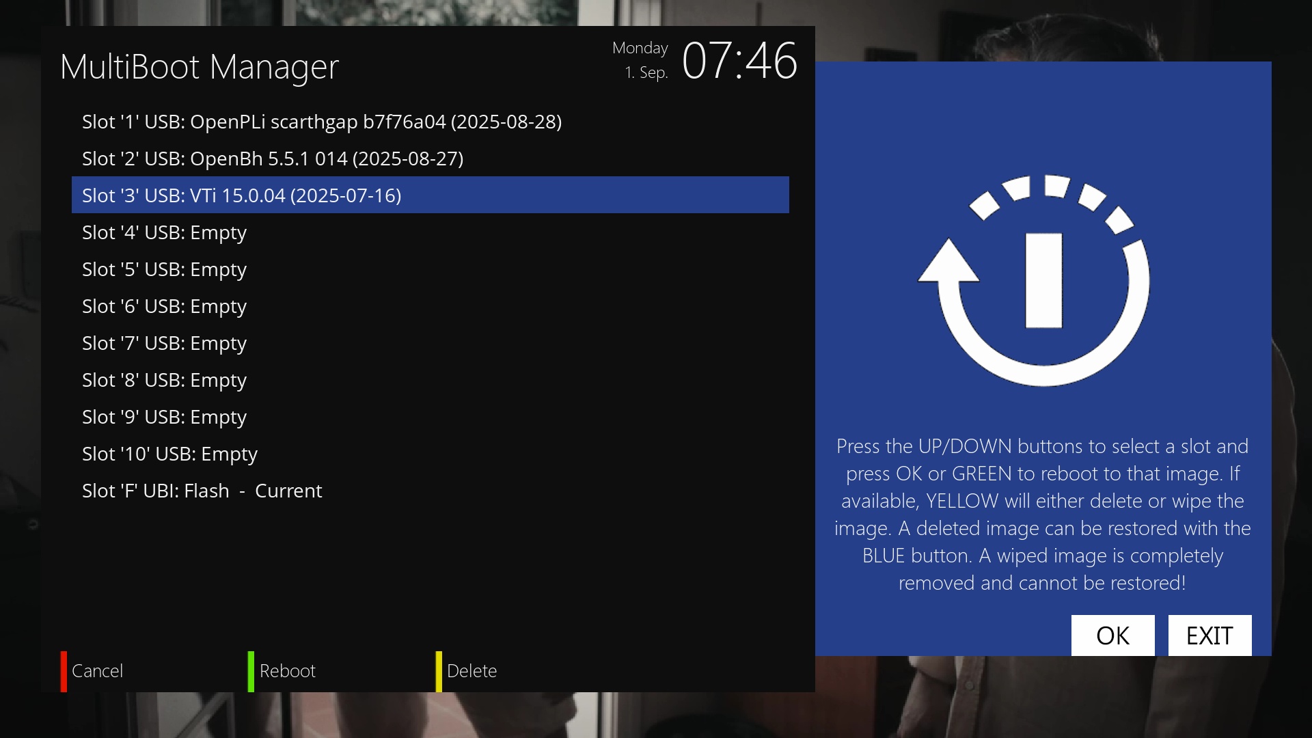Click the reboot power icon

point(1034,280)
